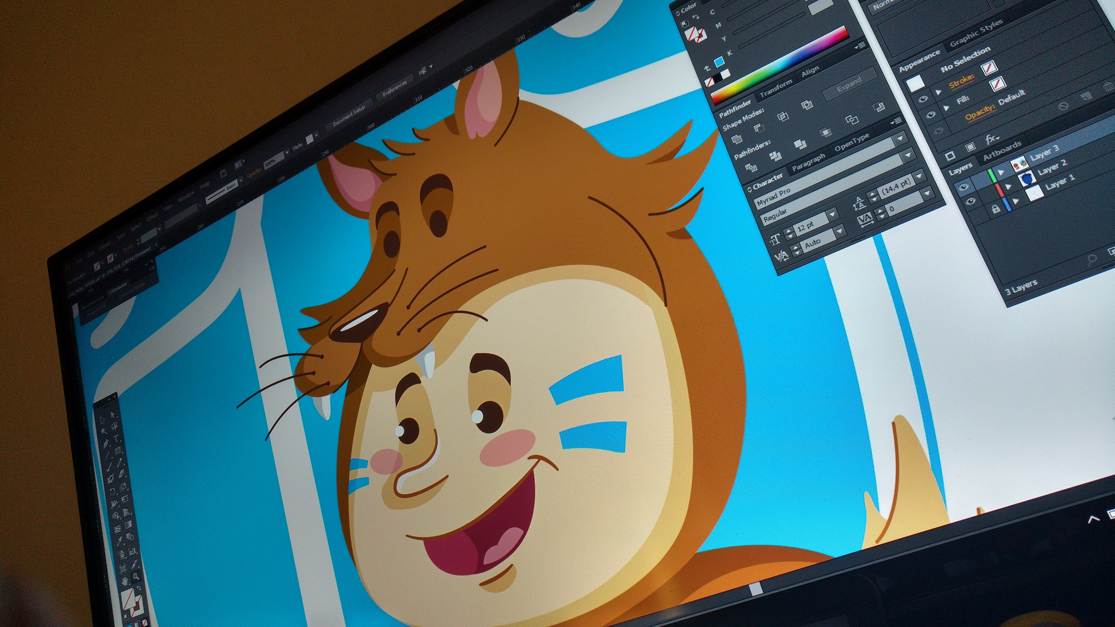The width and height of the screenshot is (1115, 627).
Task: Select the Pen tool
Action: pyautogui.click(x=106, y=444)
